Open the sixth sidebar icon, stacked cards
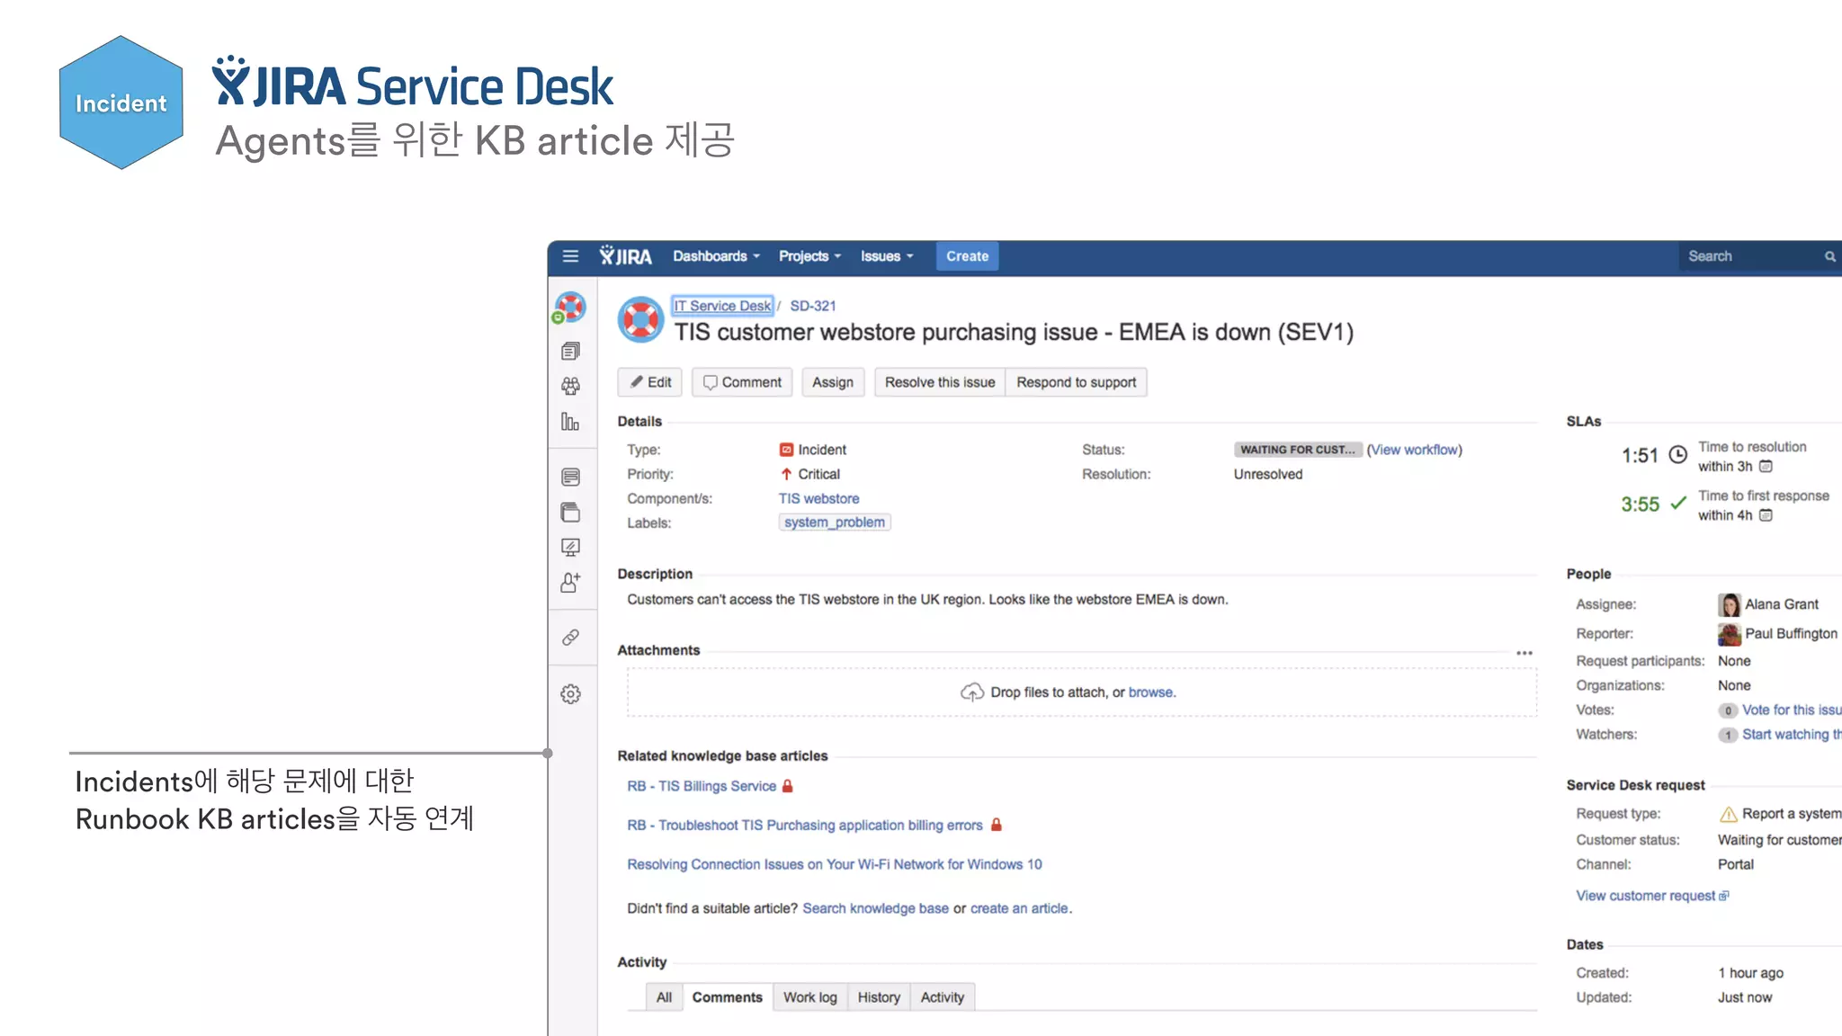Image resolution: width=1842 pixels, height=1036 pixels. [570, 512]
